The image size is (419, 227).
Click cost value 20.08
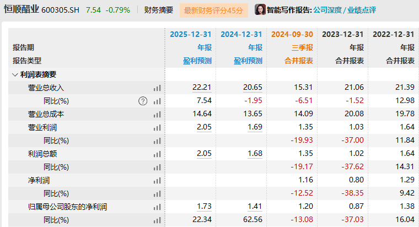click(354, 113)
